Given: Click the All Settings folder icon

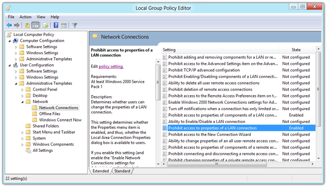Looking at the screenshot, I should [x=28, y=150].
